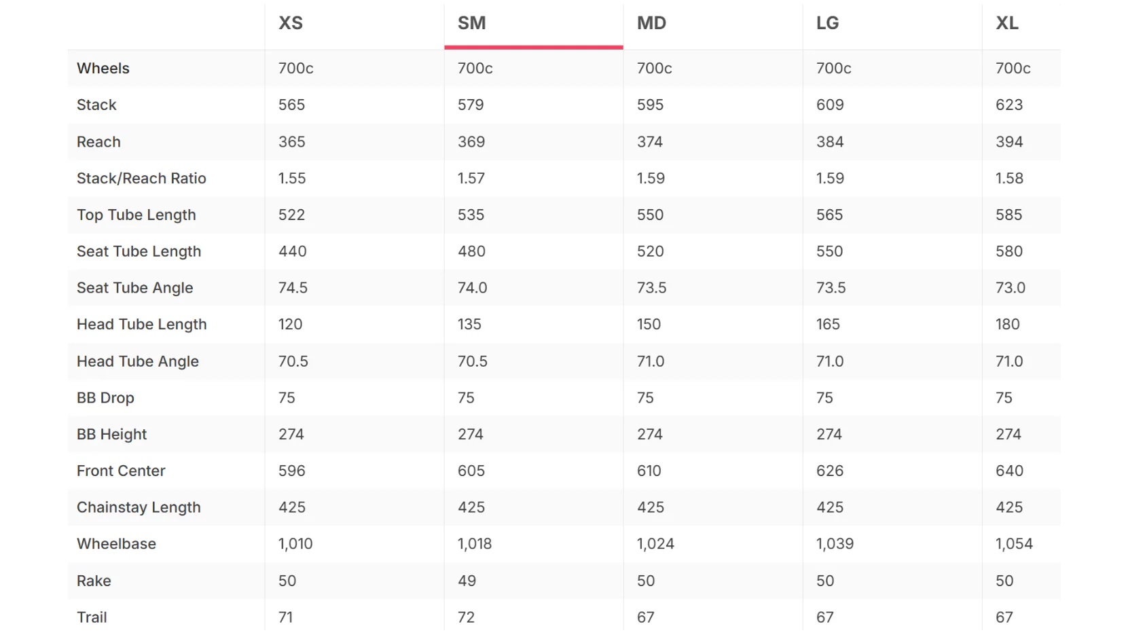Select the SM size column header
Viewport: 1128px width, 635px height.
click(471, 23)
